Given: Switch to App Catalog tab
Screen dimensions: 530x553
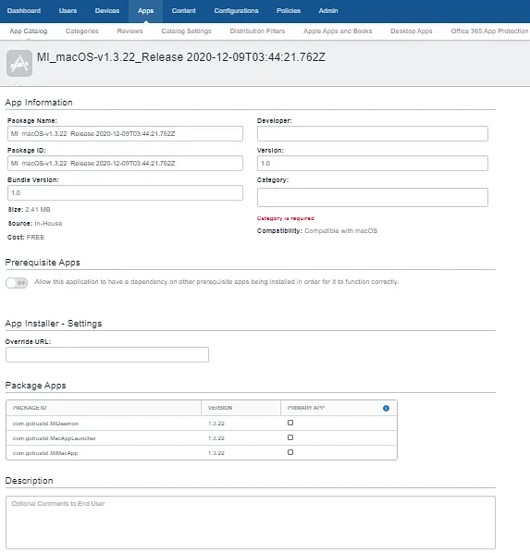Looking at the screenshot, I should pyautogui.click(x=29, y=31).
